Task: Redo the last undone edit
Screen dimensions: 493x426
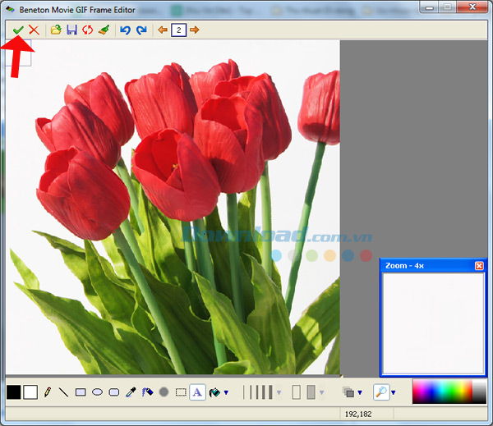Action: 141,30
